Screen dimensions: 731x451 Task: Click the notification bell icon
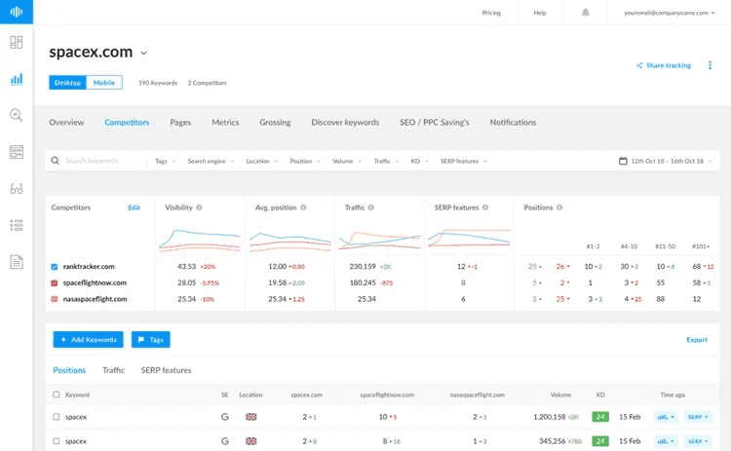tap(586, 13)
